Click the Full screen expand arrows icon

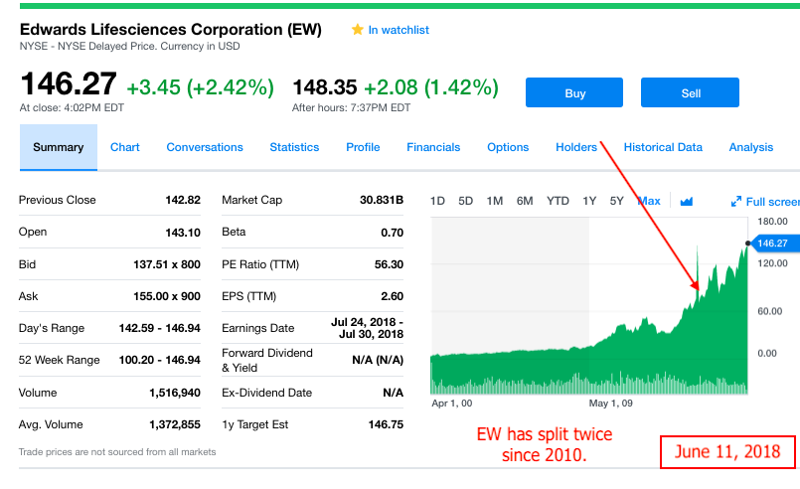[735, 202]
